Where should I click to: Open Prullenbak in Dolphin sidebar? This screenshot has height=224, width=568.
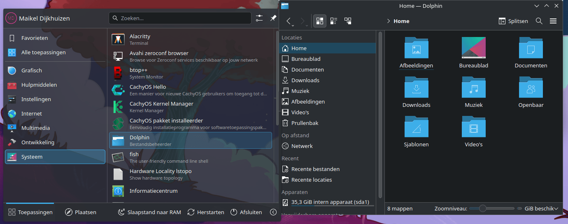click(x=328, y=123)
